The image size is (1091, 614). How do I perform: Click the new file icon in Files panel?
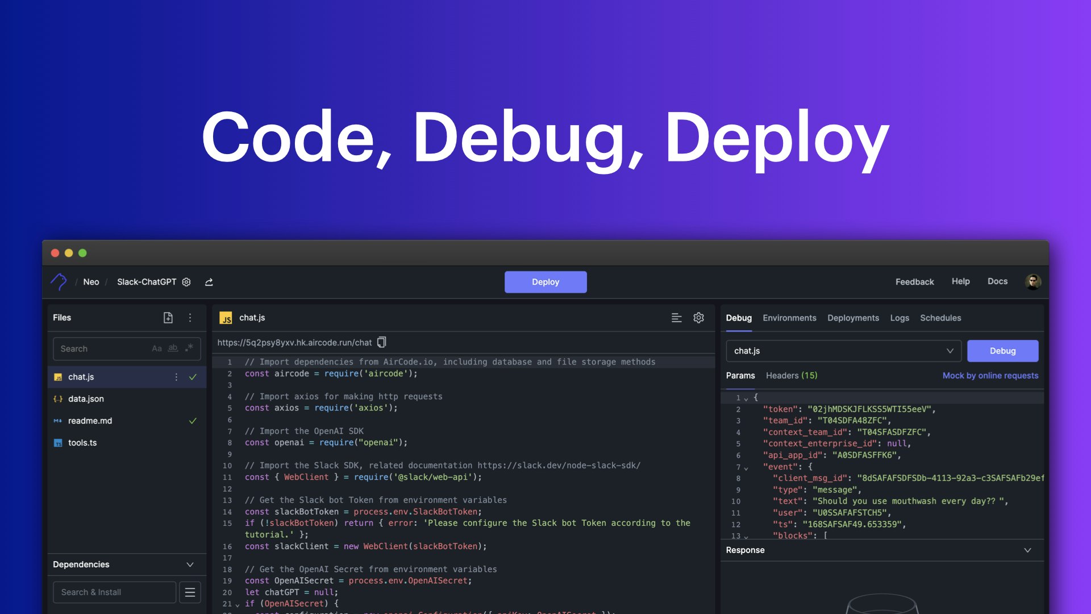[x=168, y=318]
